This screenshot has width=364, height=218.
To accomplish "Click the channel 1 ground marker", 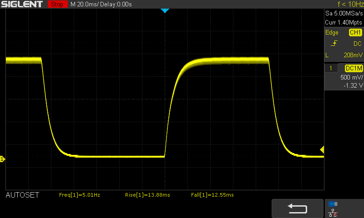I will [2, 159].
